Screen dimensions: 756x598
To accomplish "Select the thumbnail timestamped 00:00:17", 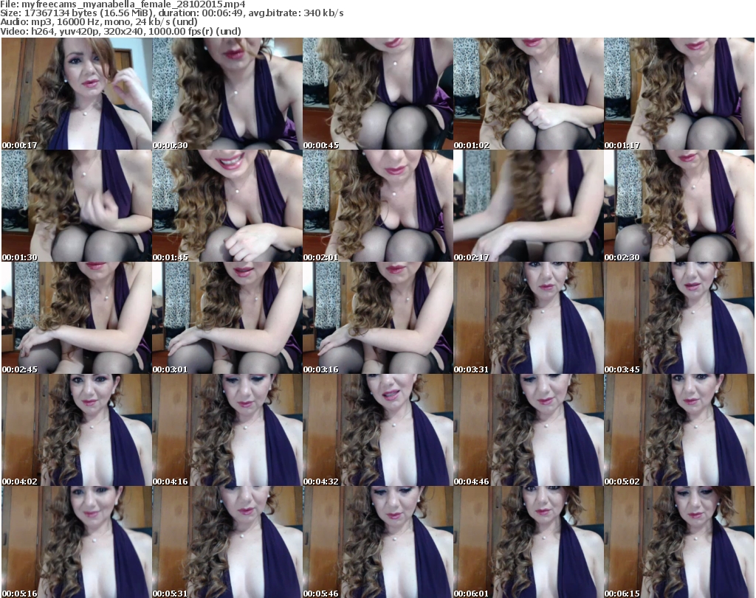I will (x=77, y=94).
